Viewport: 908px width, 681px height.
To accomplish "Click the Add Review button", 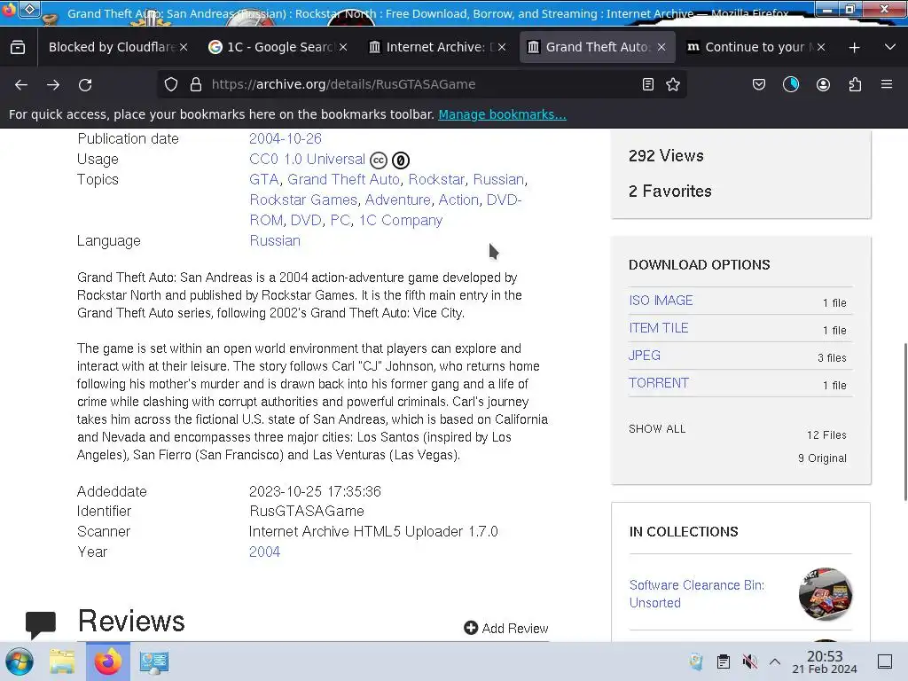I will click(x=506, y=629).
